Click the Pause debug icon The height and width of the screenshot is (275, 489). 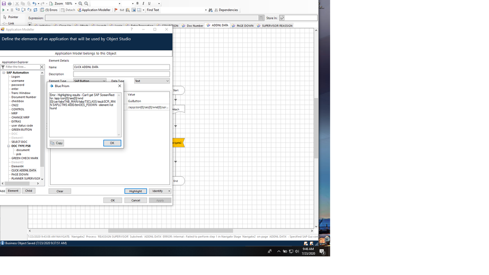[x=12, y=10]
